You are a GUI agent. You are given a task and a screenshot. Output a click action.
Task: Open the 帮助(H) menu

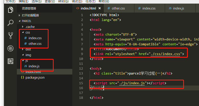[104, 1]
